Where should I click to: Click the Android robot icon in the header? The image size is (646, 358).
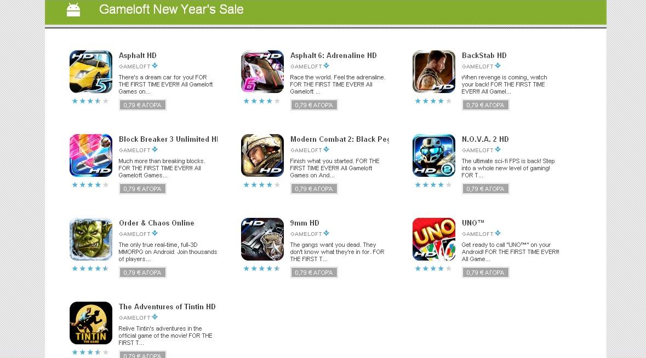(x=73, y=9)
